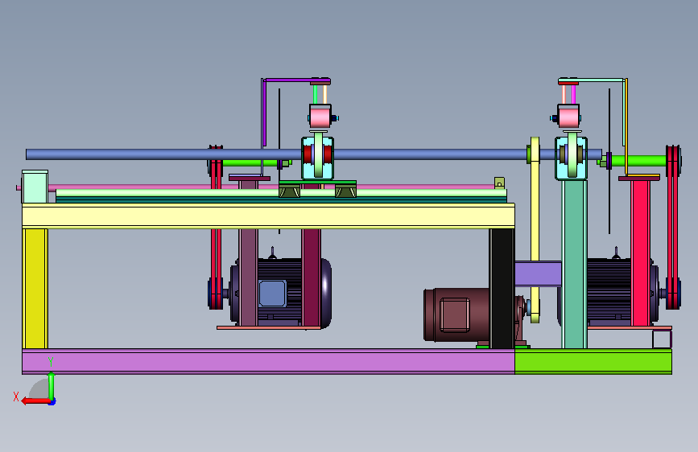
Task: Click the blue Z axis dot at triad origin
Action: 52,403
